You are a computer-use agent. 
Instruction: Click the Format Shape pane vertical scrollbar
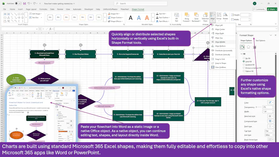[276, 71]
